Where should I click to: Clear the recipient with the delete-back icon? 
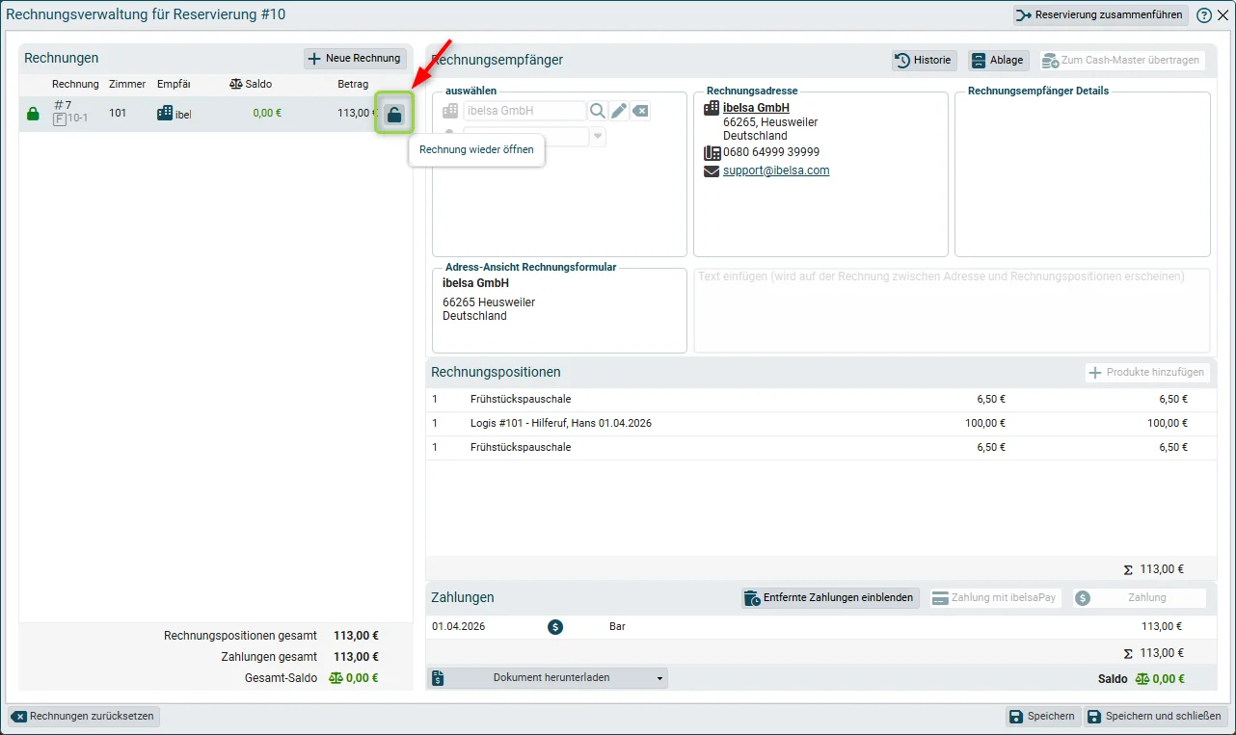(640, 111)
